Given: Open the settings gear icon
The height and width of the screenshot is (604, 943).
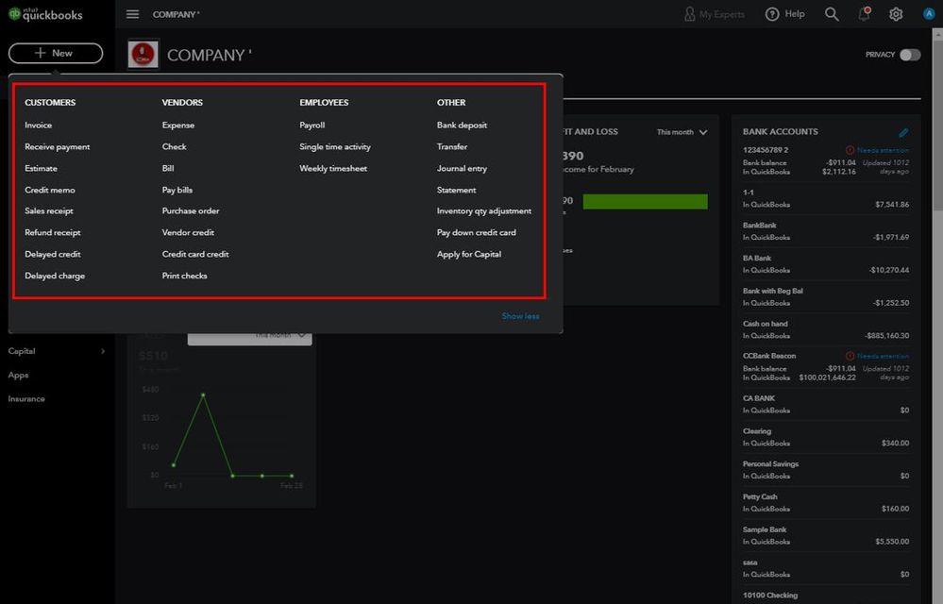Looking at the screenshot, I should (896, 14).
